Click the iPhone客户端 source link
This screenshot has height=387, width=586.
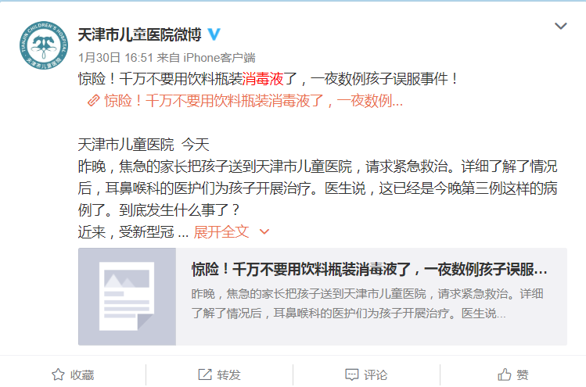[x=219, y=58]
